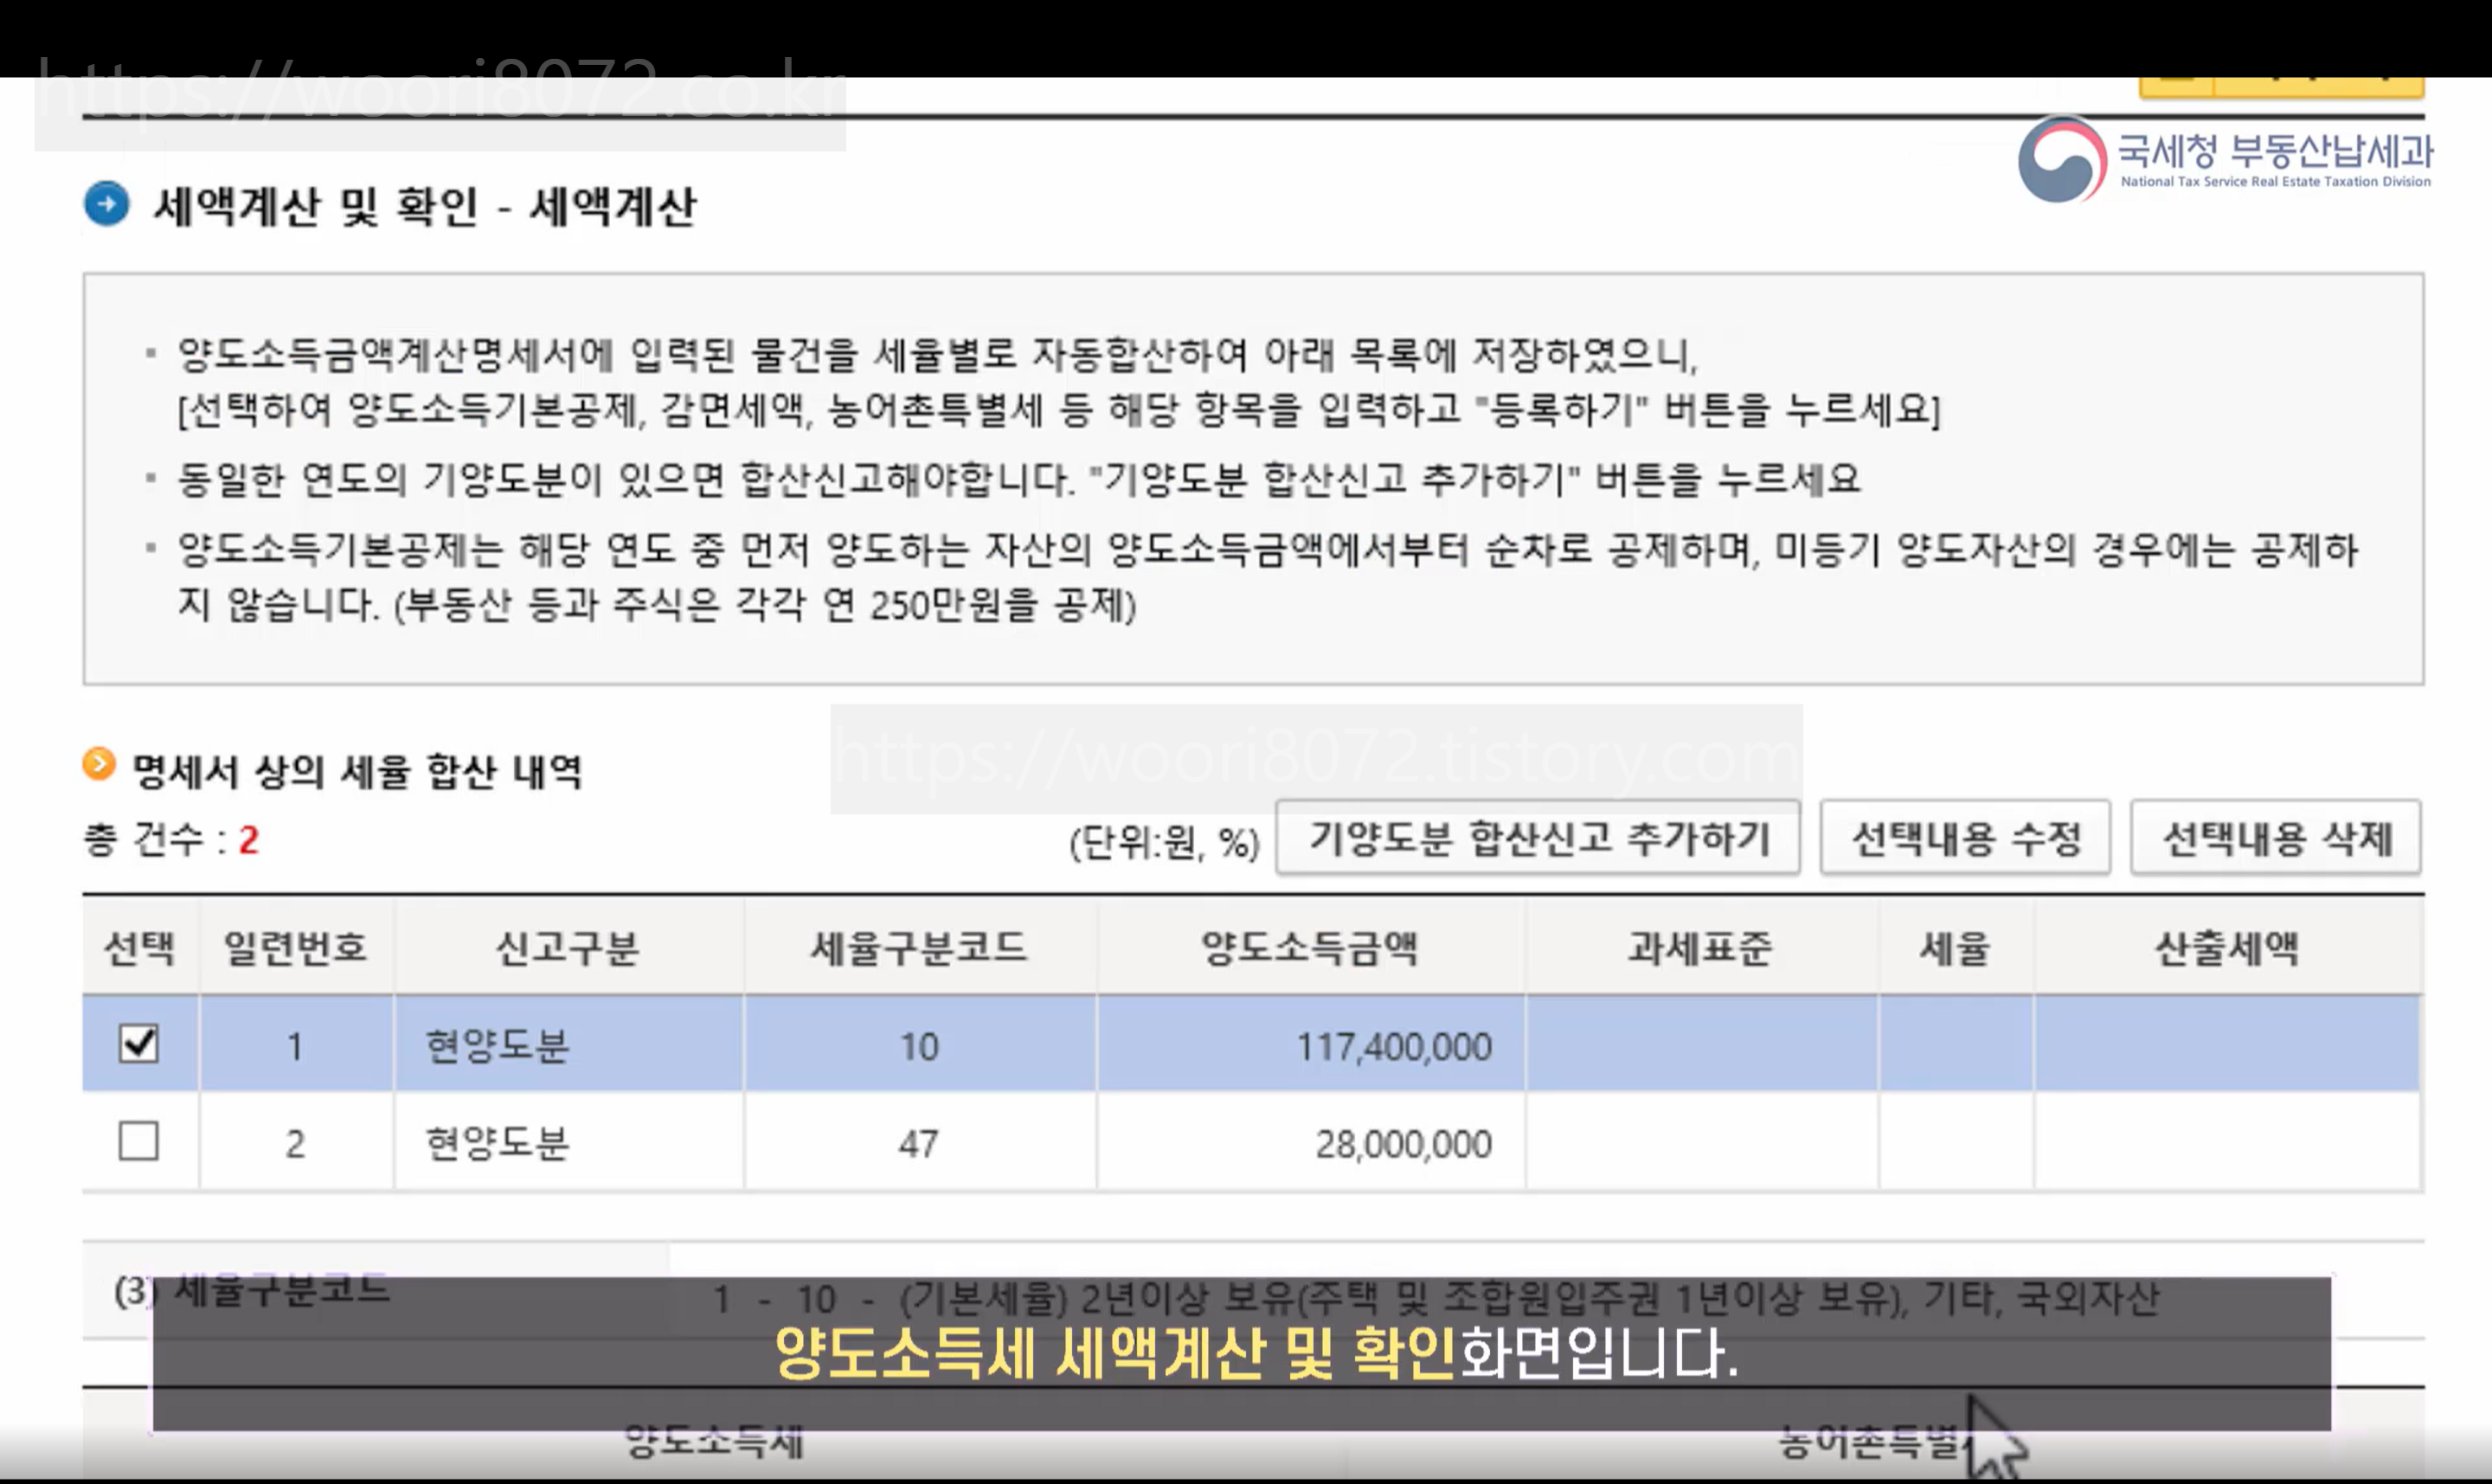
Task: Click the orange arrow icon beside 명세서 상의 세율 합산 내역
Action: click(98, 765)
